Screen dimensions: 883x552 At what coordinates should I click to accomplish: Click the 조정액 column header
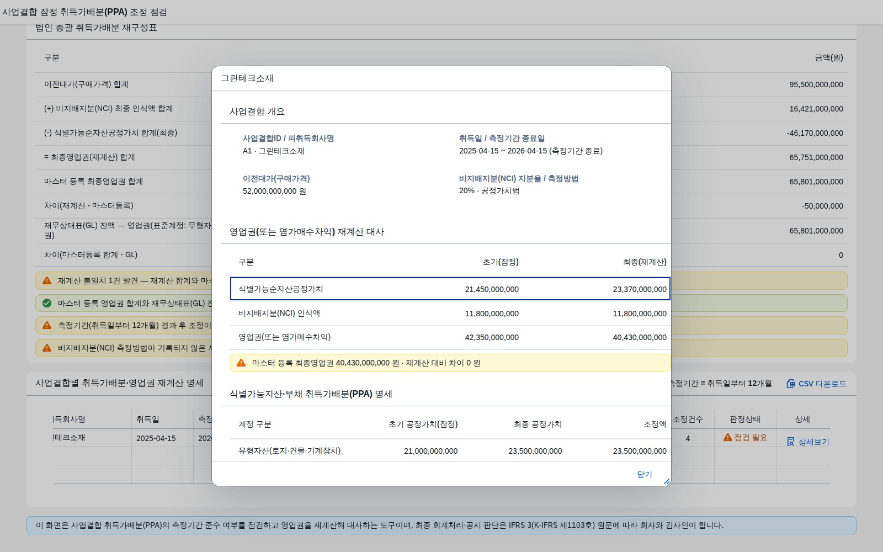tap(655, 424)
